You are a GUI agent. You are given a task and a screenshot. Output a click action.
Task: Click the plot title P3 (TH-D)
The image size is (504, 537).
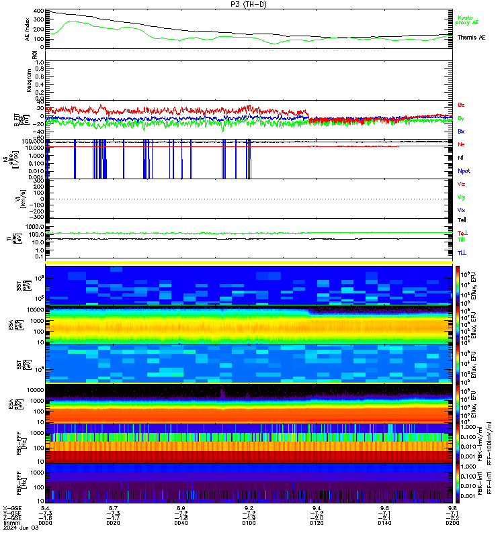pyautogui.click(x=249, y=4)
